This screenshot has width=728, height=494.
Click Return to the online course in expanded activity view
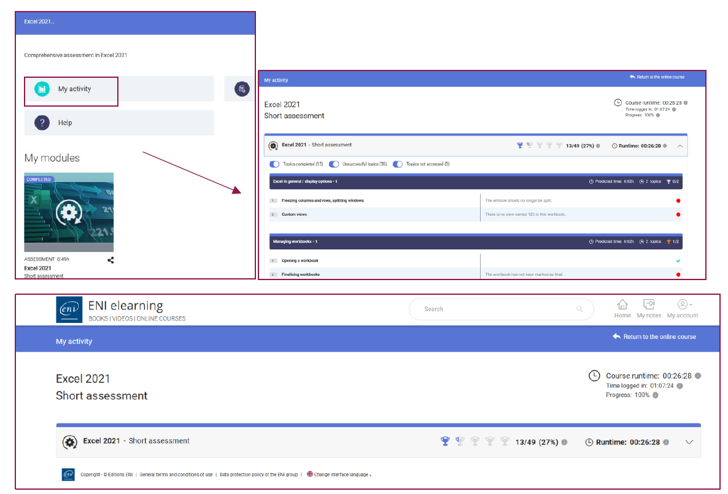point(657,77)
